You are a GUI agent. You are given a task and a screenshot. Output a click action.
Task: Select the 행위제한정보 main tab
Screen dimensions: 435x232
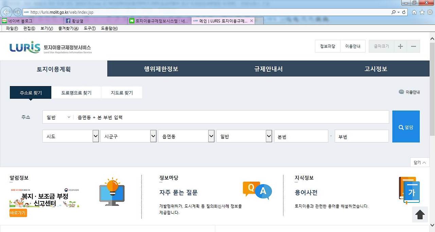click(161, 69)
